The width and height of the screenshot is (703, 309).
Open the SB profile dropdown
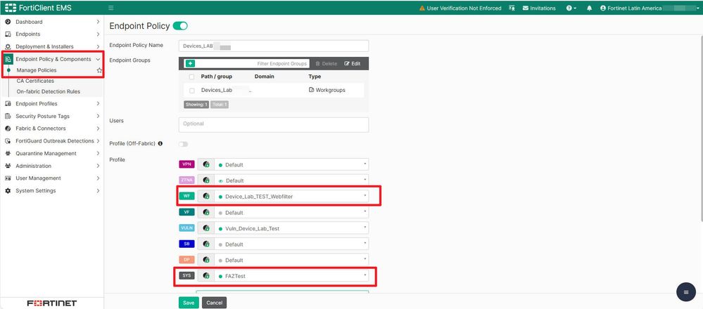pyautogui.click(x=291, y=244)
